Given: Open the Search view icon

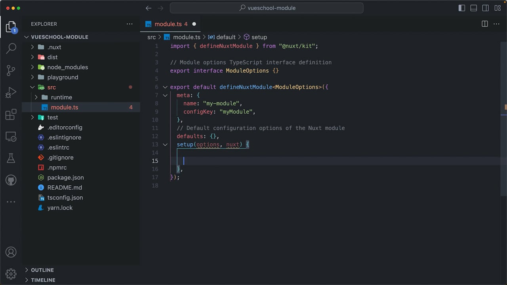Looking at the screenshot, I should click(11, 49).
